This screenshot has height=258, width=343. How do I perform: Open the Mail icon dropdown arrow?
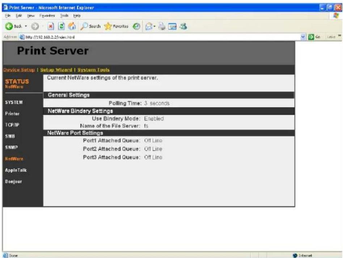(154, 26)
